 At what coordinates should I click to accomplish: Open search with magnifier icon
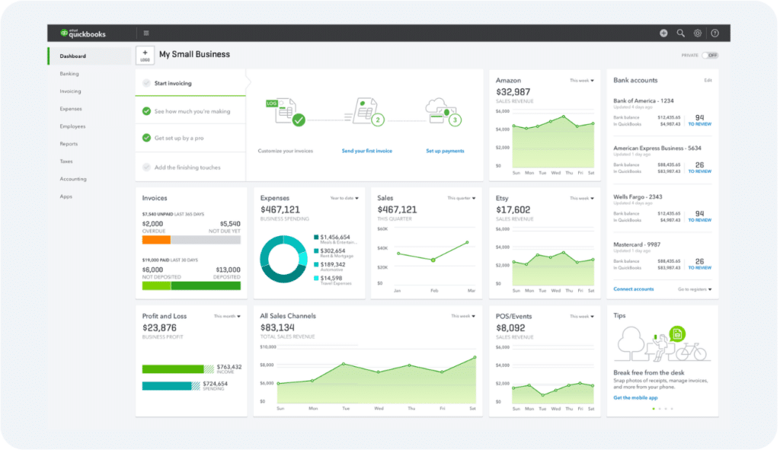coord(680,34)
